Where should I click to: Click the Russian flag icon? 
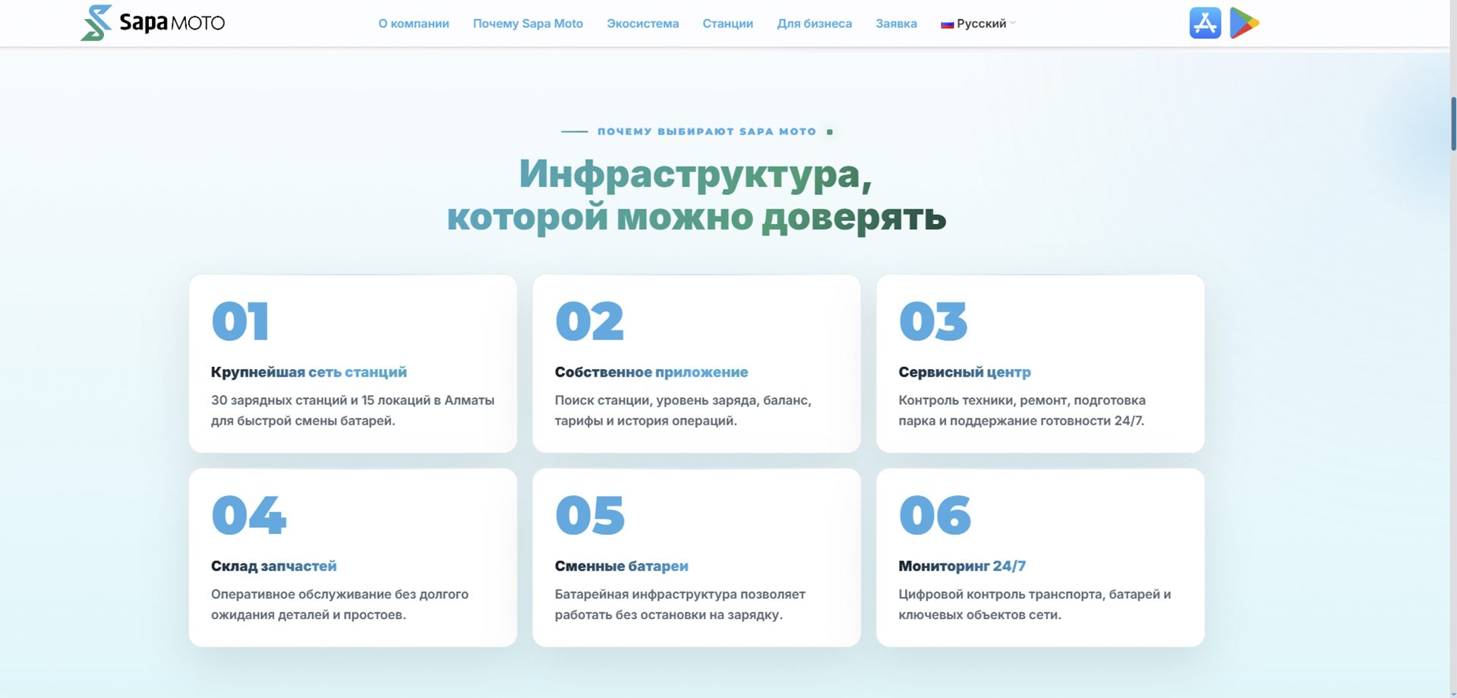947,24
